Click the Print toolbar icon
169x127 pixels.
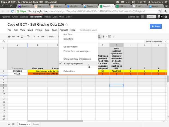point(9,37)
